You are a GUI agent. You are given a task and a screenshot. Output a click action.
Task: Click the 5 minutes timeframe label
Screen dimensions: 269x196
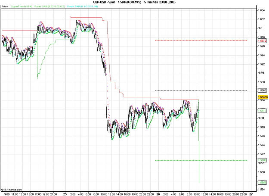click(151, 2)
